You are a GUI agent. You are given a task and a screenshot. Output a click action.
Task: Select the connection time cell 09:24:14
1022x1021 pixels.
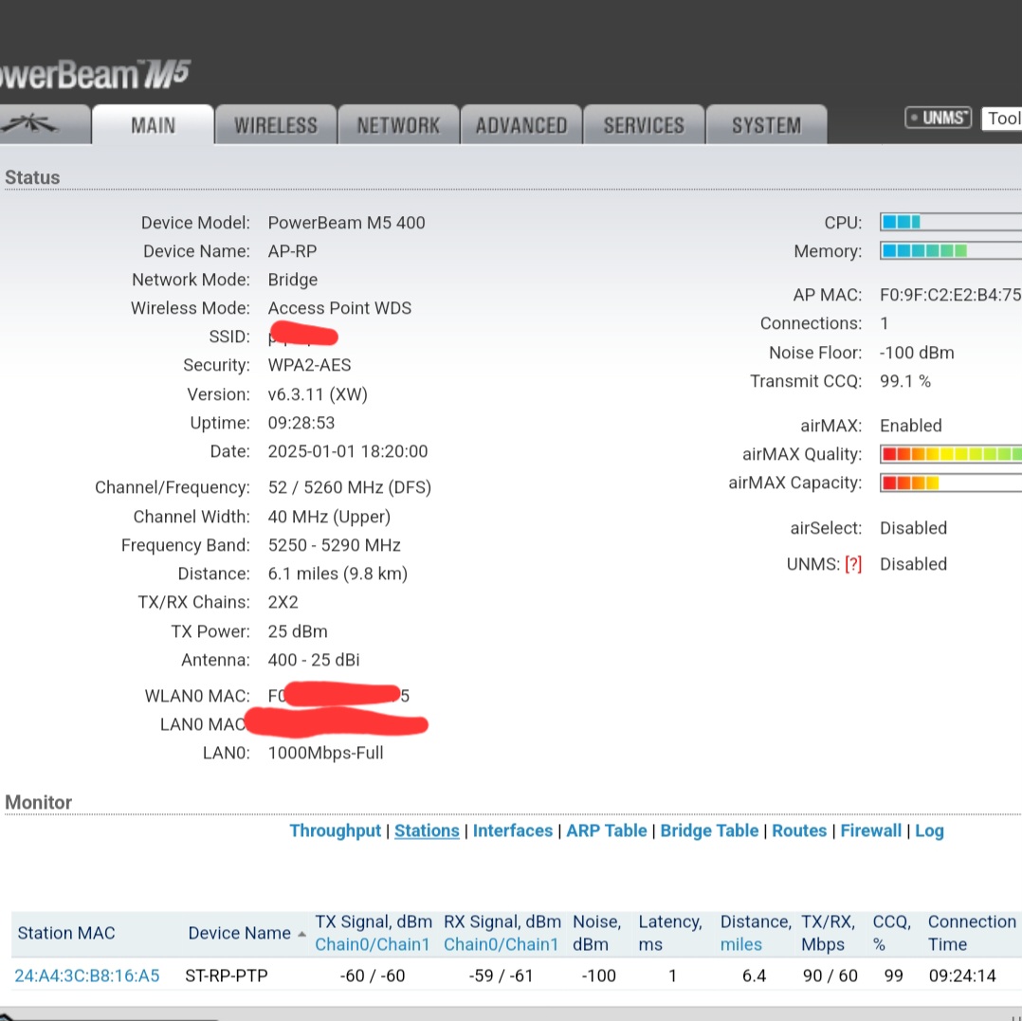(x=962, y=975)
